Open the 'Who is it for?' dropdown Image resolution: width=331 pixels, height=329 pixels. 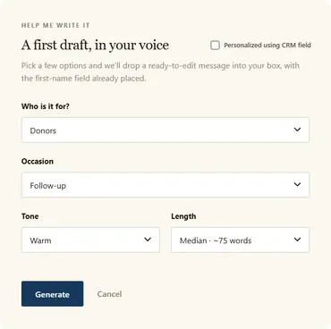click(165, 130)
